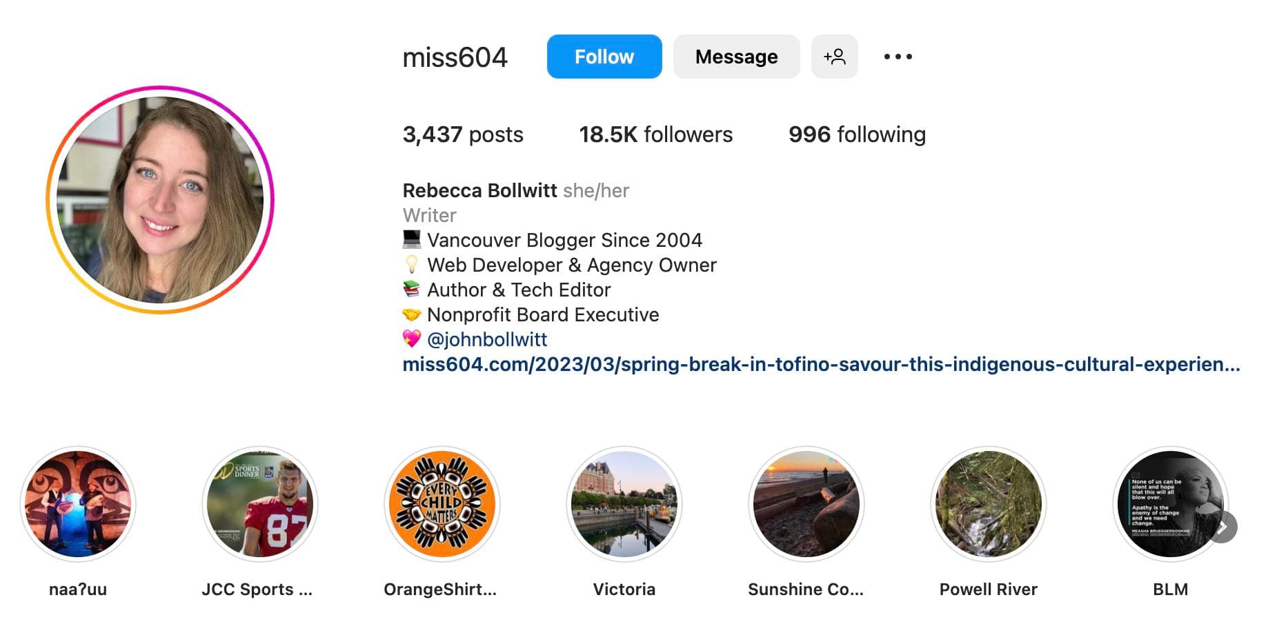The width and height of the screenshot is (1268, 622).
Task: Open the following list
Action: 857,134
